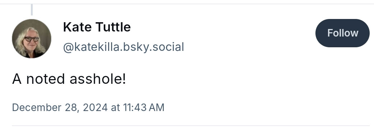Click the word "Follow" inside the button
This screenshot has height=130, width=374.
(342, 33)
